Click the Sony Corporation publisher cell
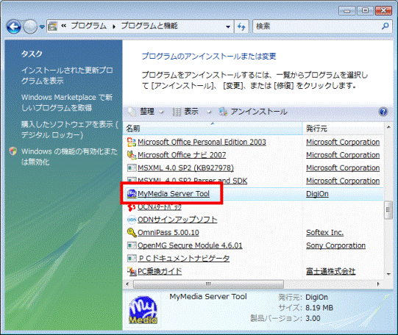Image resolution: width=398 pixels, height=335 pixels. 335,245
